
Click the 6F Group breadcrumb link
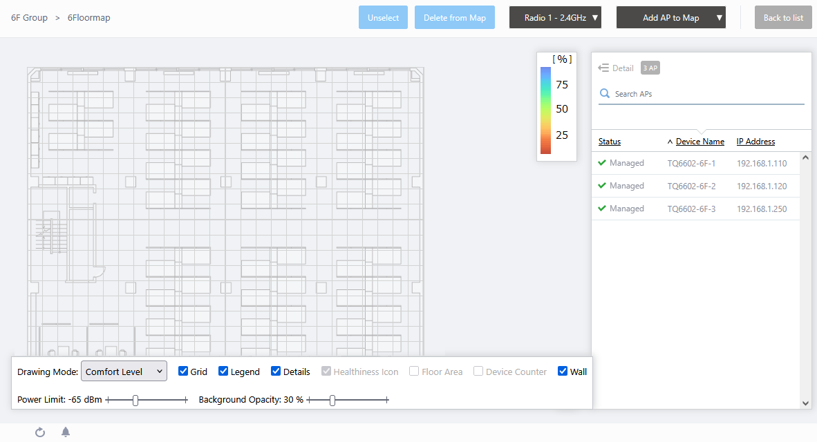coord(30,18)
